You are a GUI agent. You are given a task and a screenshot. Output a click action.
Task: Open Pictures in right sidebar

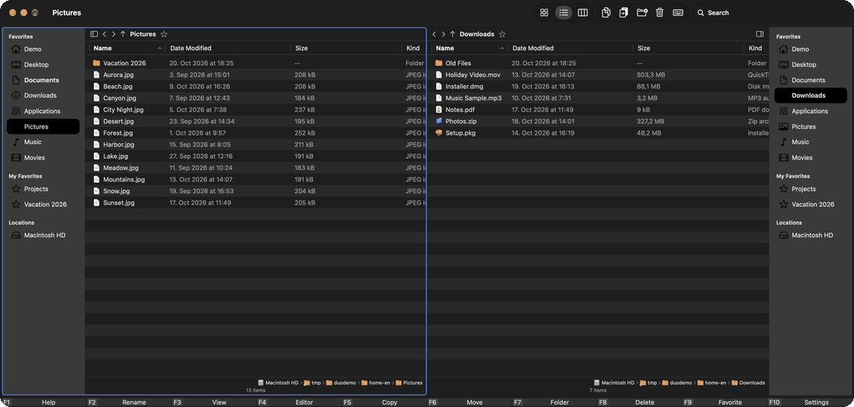[811, 127]
